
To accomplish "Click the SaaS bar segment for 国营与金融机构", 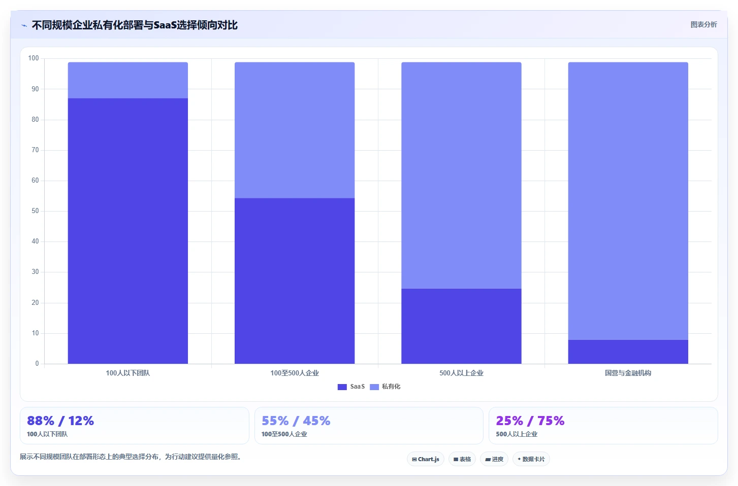I will coord(628,352).
